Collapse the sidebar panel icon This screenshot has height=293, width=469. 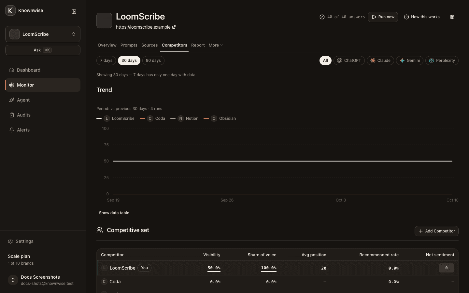[x=74, y=12]
